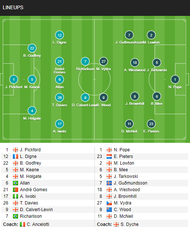Image resolution: width=190 pixels, height=227 pixels.
Task: Open M. Holgate in the lineup list
Action: [31, 176]
